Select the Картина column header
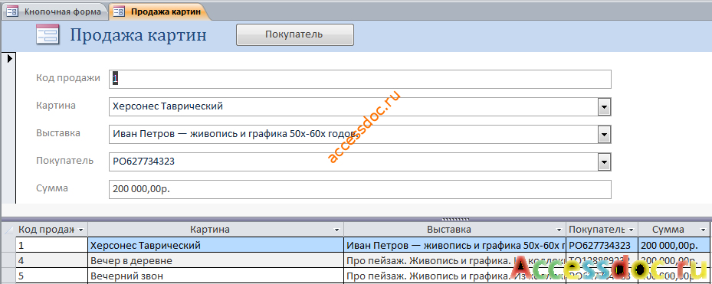The height and width of the screenshot is (284, 712). coord(215,230)
